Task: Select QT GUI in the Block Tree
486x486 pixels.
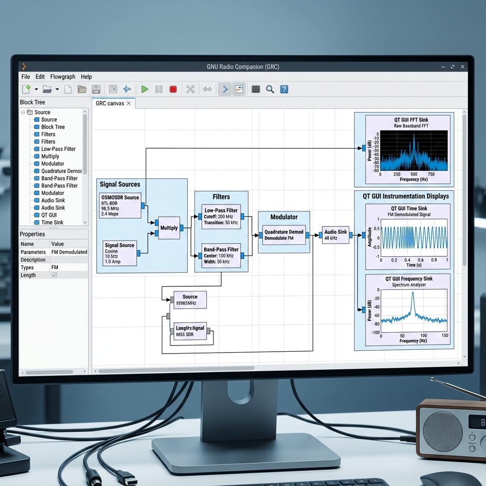Action: [x=49, y=215]
